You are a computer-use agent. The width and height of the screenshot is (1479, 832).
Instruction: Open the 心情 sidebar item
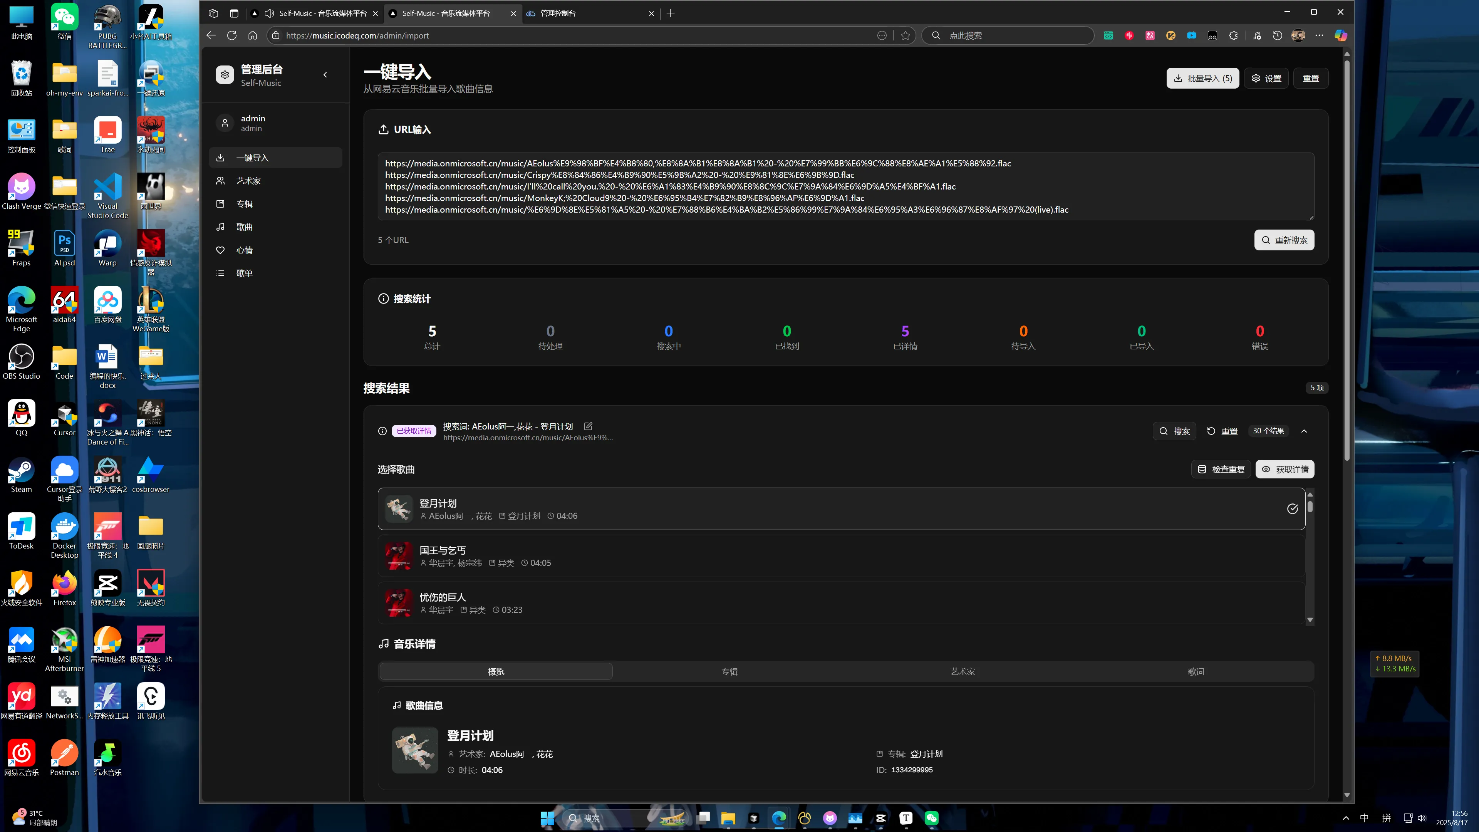(x=245, y=250)
